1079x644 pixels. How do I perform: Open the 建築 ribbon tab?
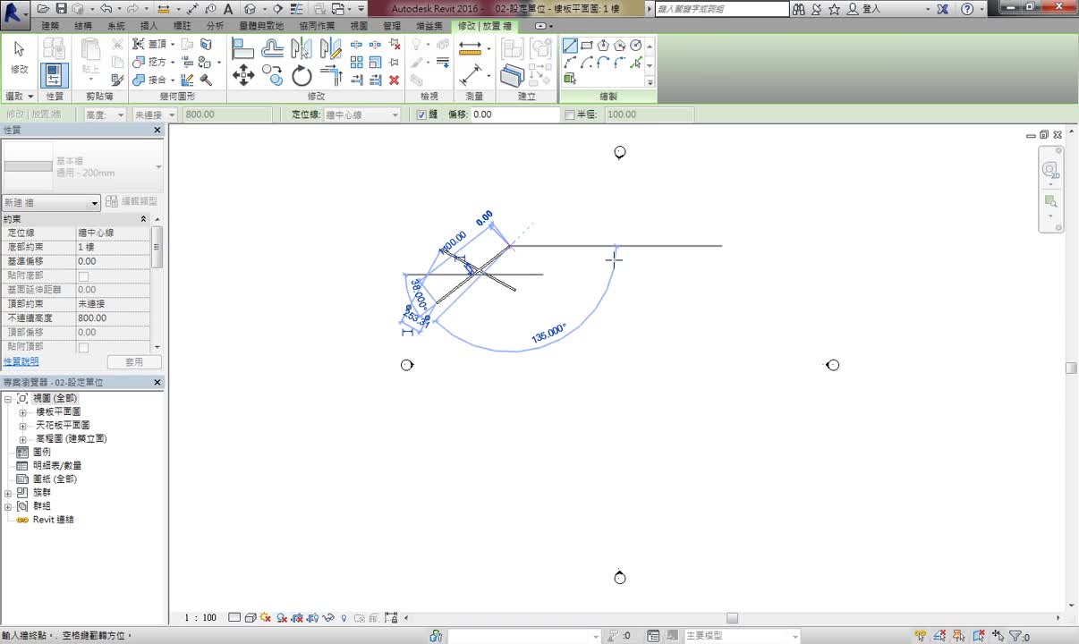[x=50, y=26]
